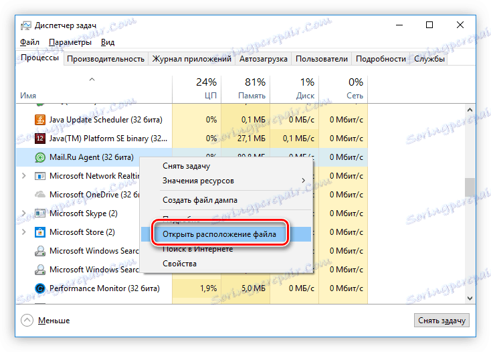Click the Microsoft Network Realtime icon
This screenshot has height=352, width=491.
[39, 176]
